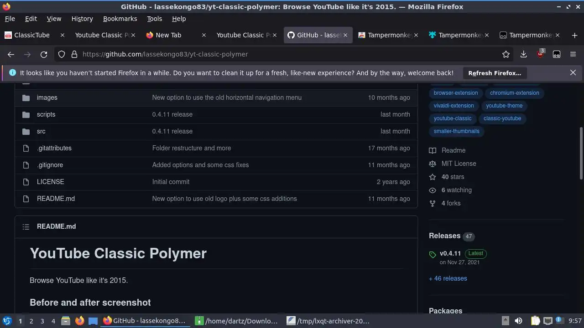Click the chromium-extension topic tag
584x328 pixels.
(515, 93)
